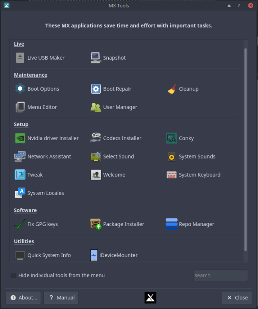Image resolution: width=258 pixels, height=309 pixels.
Task: Click the "User Manager" label
Action: (120, 107)
